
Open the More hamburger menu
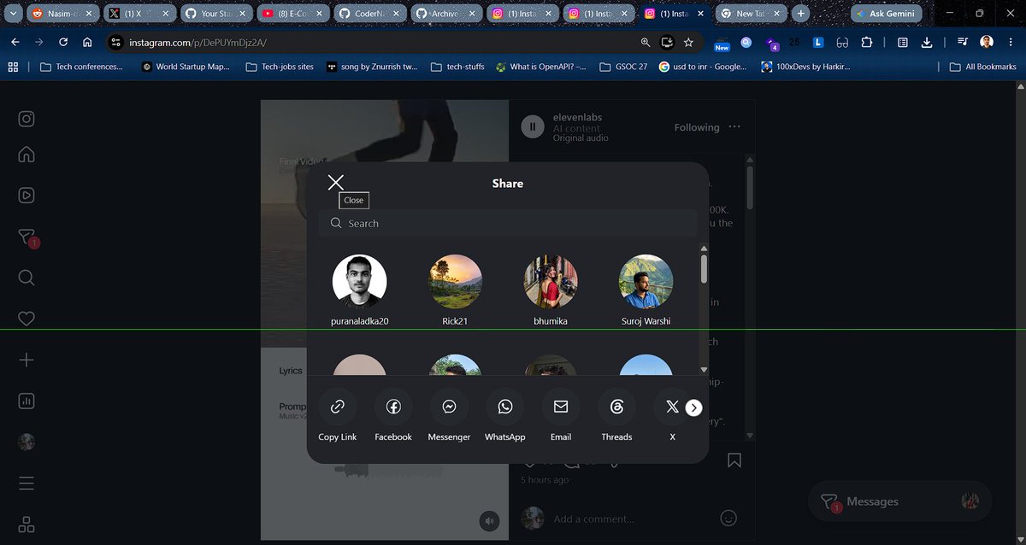(27, 483)
